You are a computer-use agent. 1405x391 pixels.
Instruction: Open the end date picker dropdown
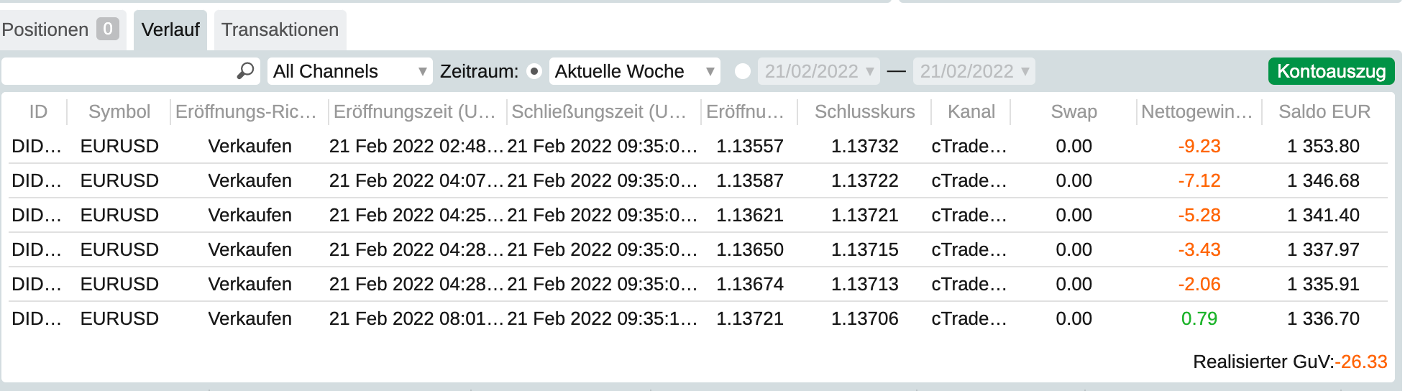click(x=974, y=71)
